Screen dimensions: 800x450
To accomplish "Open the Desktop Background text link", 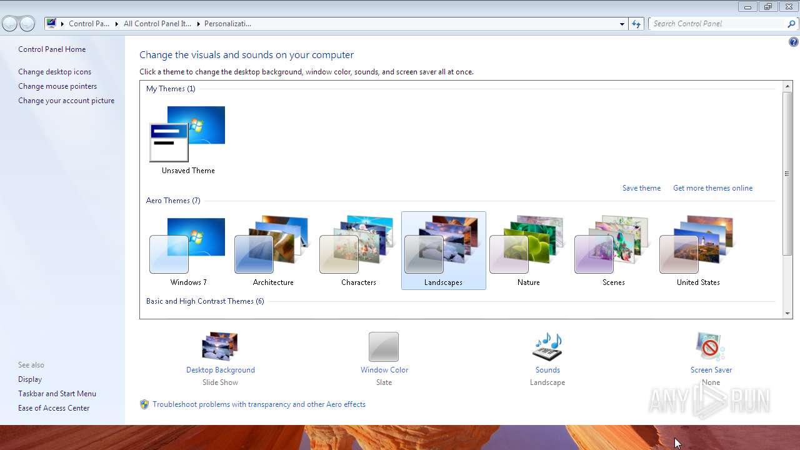I will click(x=221, y=370).
